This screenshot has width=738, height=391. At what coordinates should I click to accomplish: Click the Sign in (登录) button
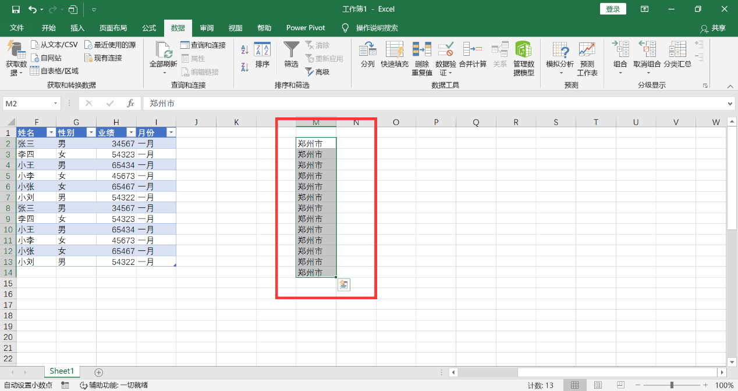pos(613,9)
